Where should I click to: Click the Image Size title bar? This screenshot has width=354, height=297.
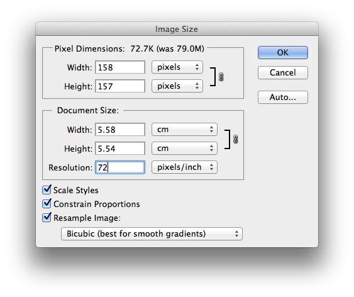[177, 29]
